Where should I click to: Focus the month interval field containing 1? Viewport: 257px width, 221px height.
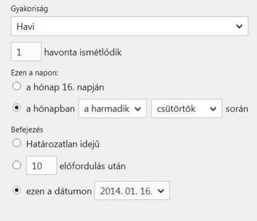tap(26, 51)
